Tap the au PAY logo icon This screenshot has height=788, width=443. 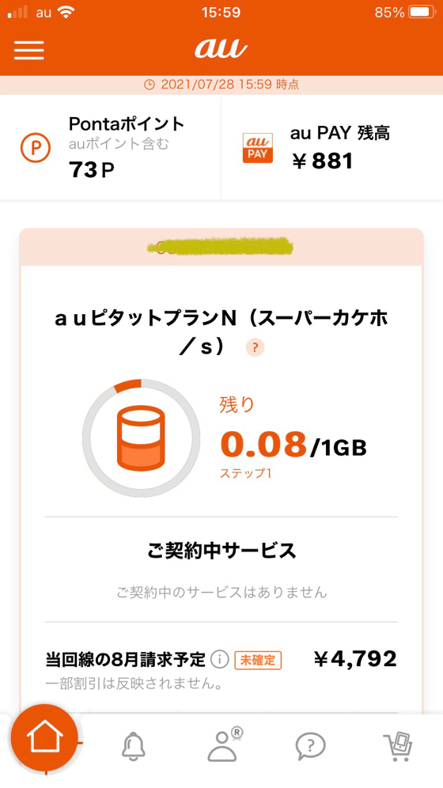tap(258, 148)
